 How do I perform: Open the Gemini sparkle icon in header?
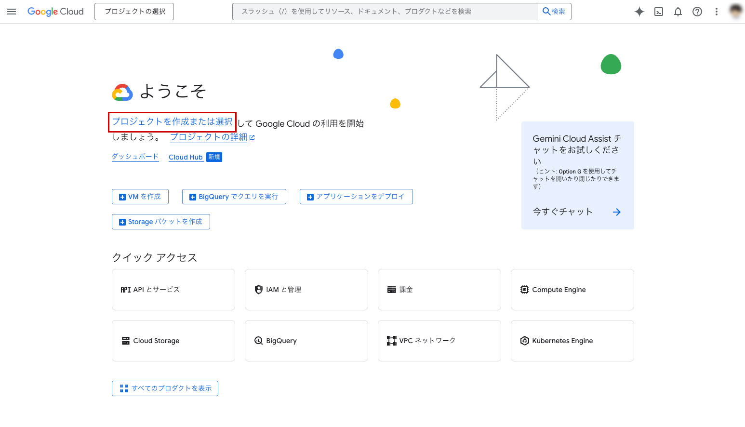click(x=639, y=12)
